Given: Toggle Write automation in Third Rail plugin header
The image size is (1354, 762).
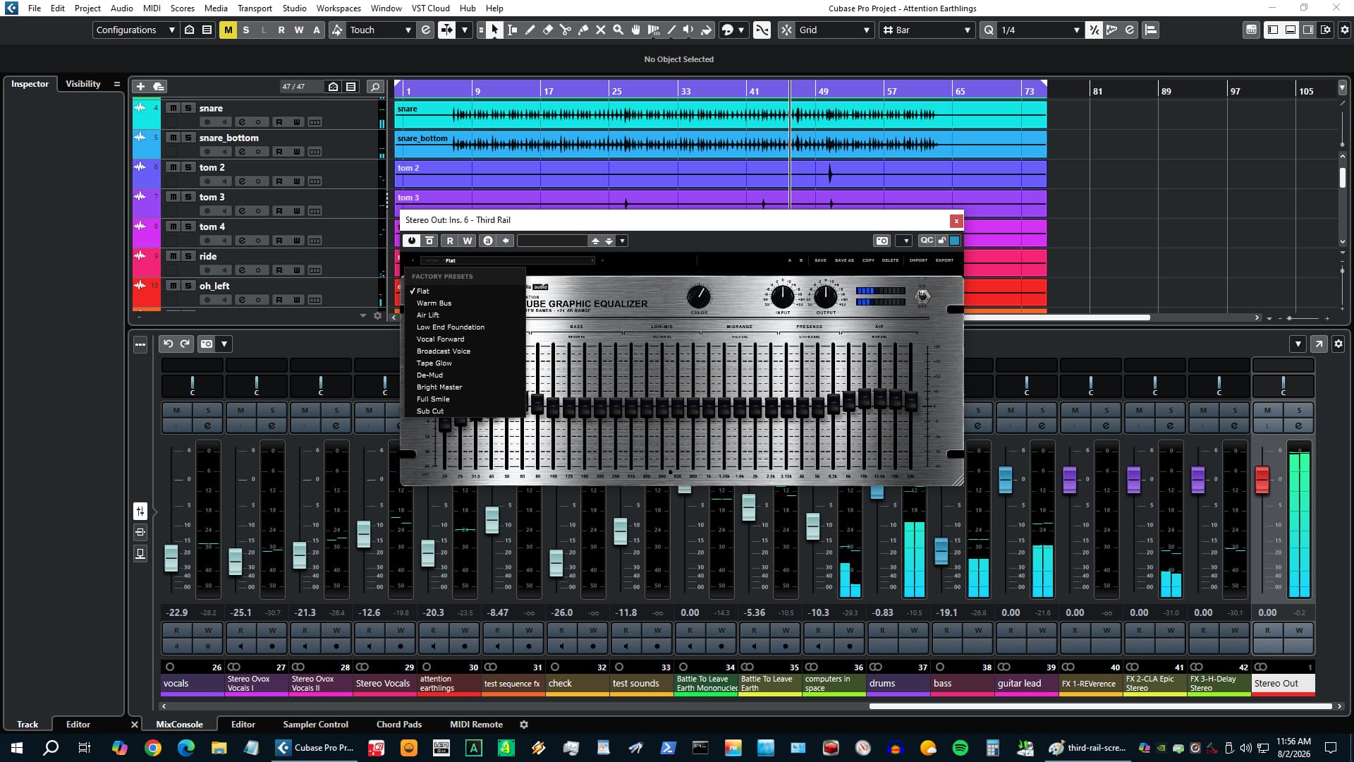Looking at the screenshot, I should coord(467,241).
